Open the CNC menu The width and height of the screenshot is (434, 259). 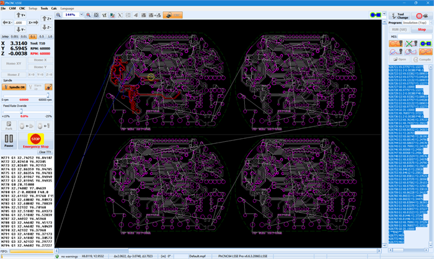22,9
